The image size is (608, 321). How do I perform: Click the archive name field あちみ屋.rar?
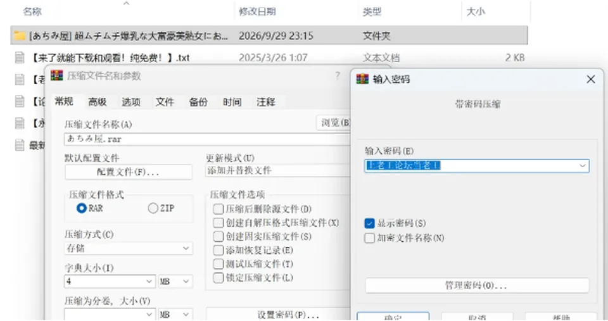click(207, 139)
